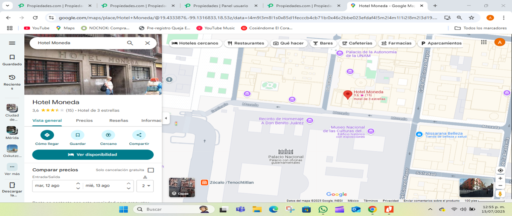Click the Ver disponibilidad button
Screen dimensions: 512x216
tap(93, 155)
